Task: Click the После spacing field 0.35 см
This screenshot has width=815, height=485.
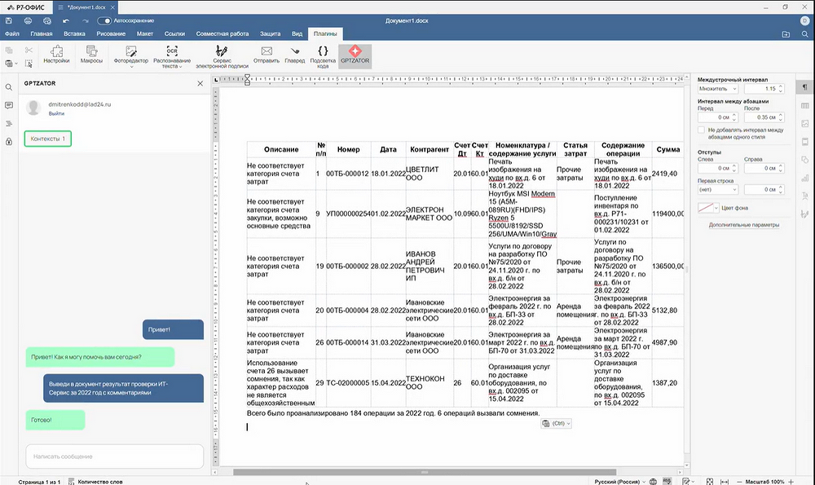Action: 764,117
